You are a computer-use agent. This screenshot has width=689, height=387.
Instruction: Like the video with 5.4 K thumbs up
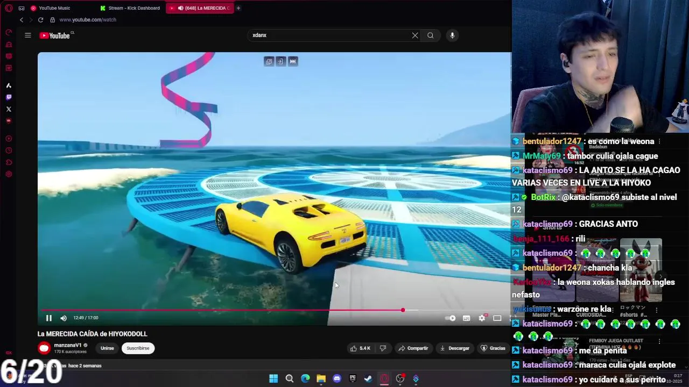(x=360, y=348)
